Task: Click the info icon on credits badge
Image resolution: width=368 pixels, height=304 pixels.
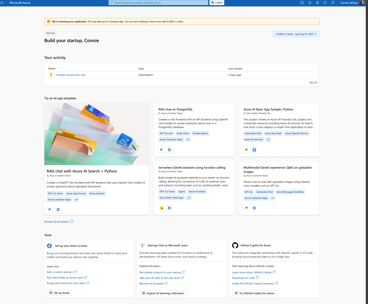Action: click(x=315, y=34)
